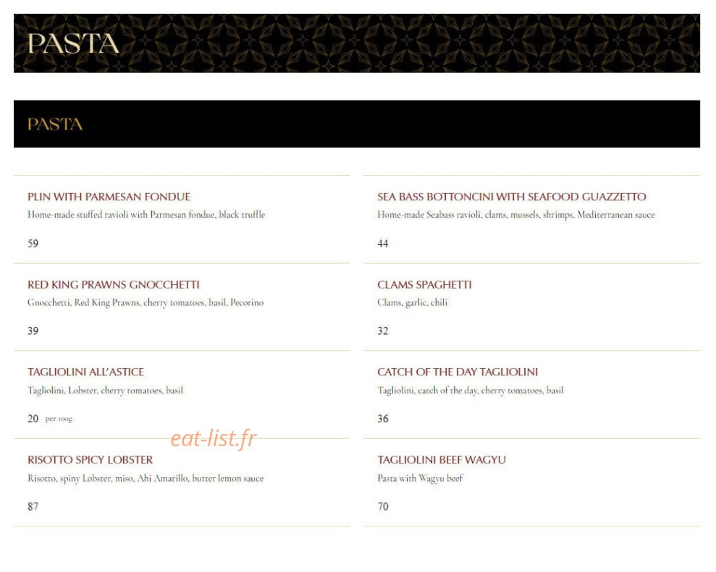Click the Pasta with Wagyu beef description
Image resolution: width=716 pixels, height=572 pixels.
(420, 479)
